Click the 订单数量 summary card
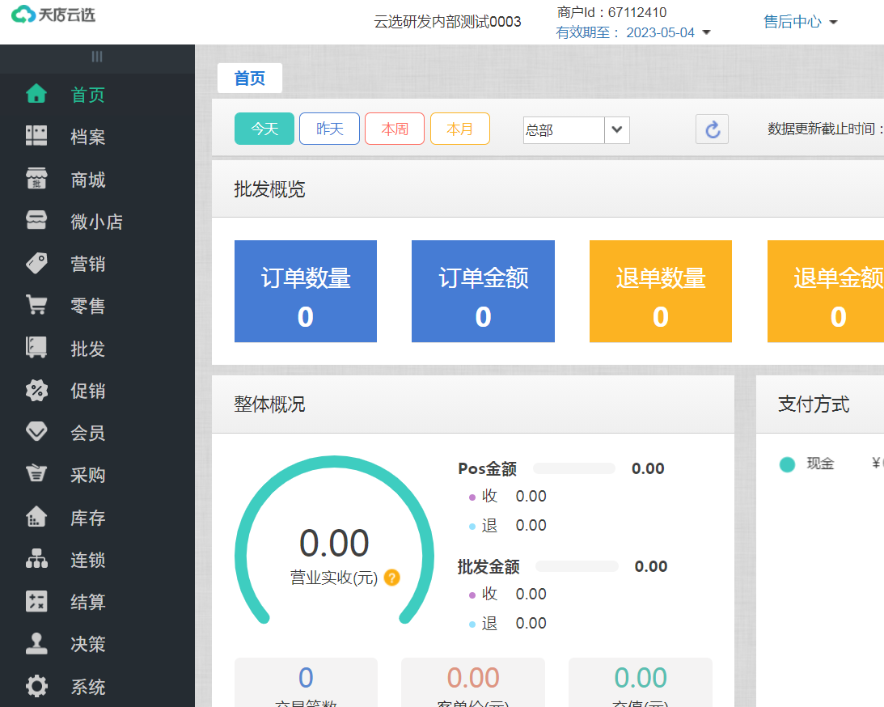This screenshot has height=707, width=884. 305,291
